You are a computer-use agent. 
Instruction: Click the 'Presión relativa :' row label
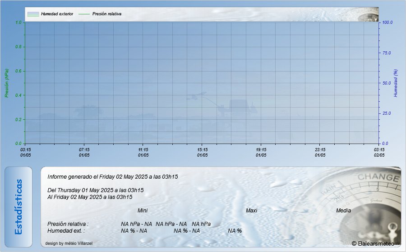68,224
